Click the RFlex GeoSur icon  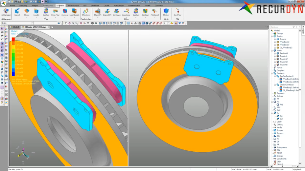pyautogui.click(x=136, y=12)
